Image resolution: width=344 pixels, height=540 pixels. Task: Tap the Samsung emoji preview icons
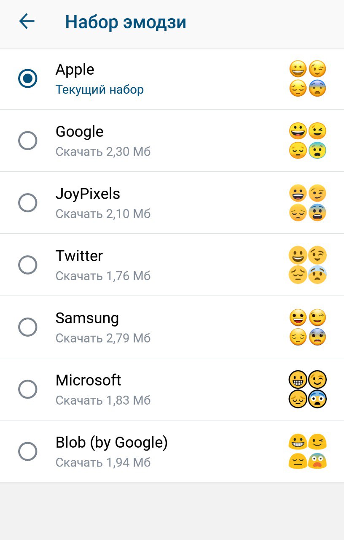point(308,327)
